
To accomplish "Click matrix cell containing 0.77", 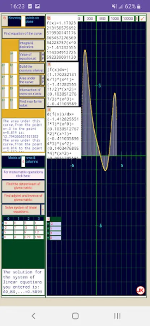I will click(29, 237).
